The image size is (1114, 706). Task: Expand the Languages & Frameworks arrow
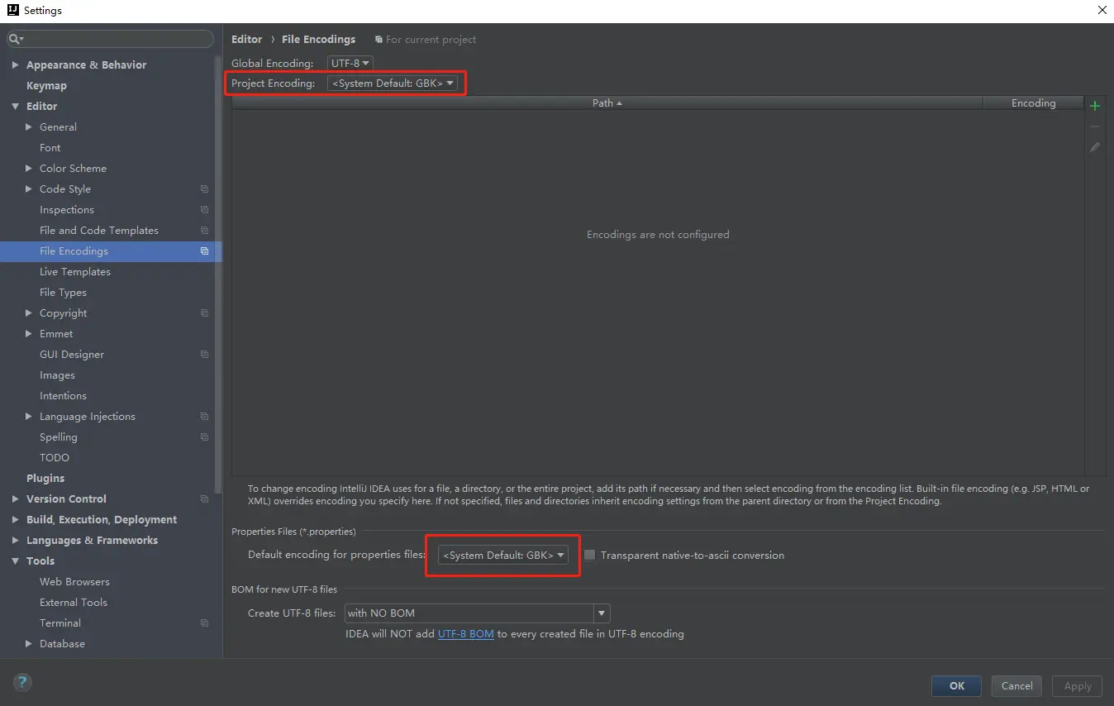click(x=16, y=541)
